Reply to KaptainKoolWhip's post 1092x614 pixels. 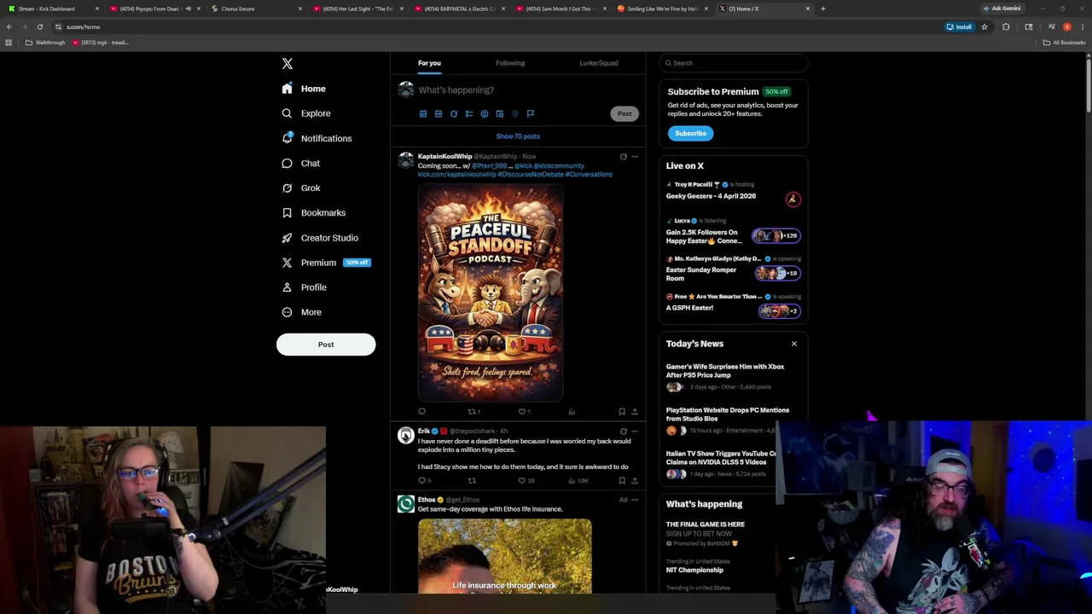[421, 412]
